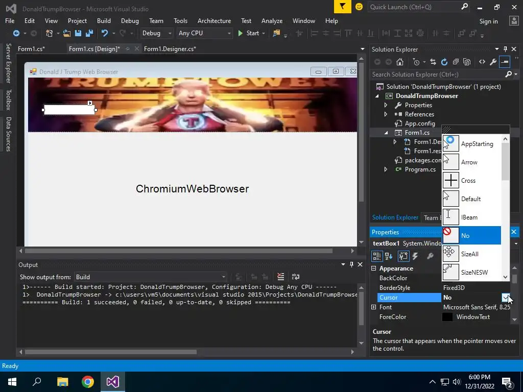The height and width of the screenshot is (392, 523).
Task: Click the Pending Changes Filter clock icon
Action: point(416,62)
